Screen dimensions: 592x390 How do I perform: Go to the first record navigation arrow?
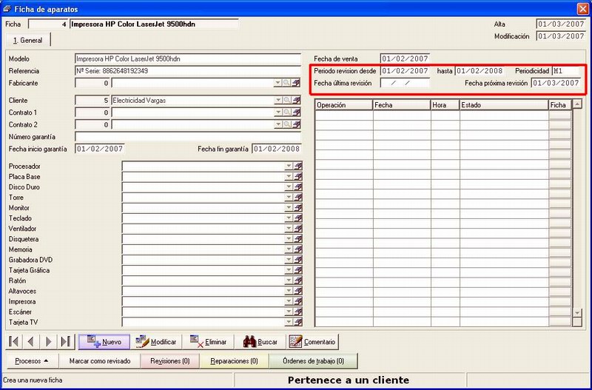14,342
